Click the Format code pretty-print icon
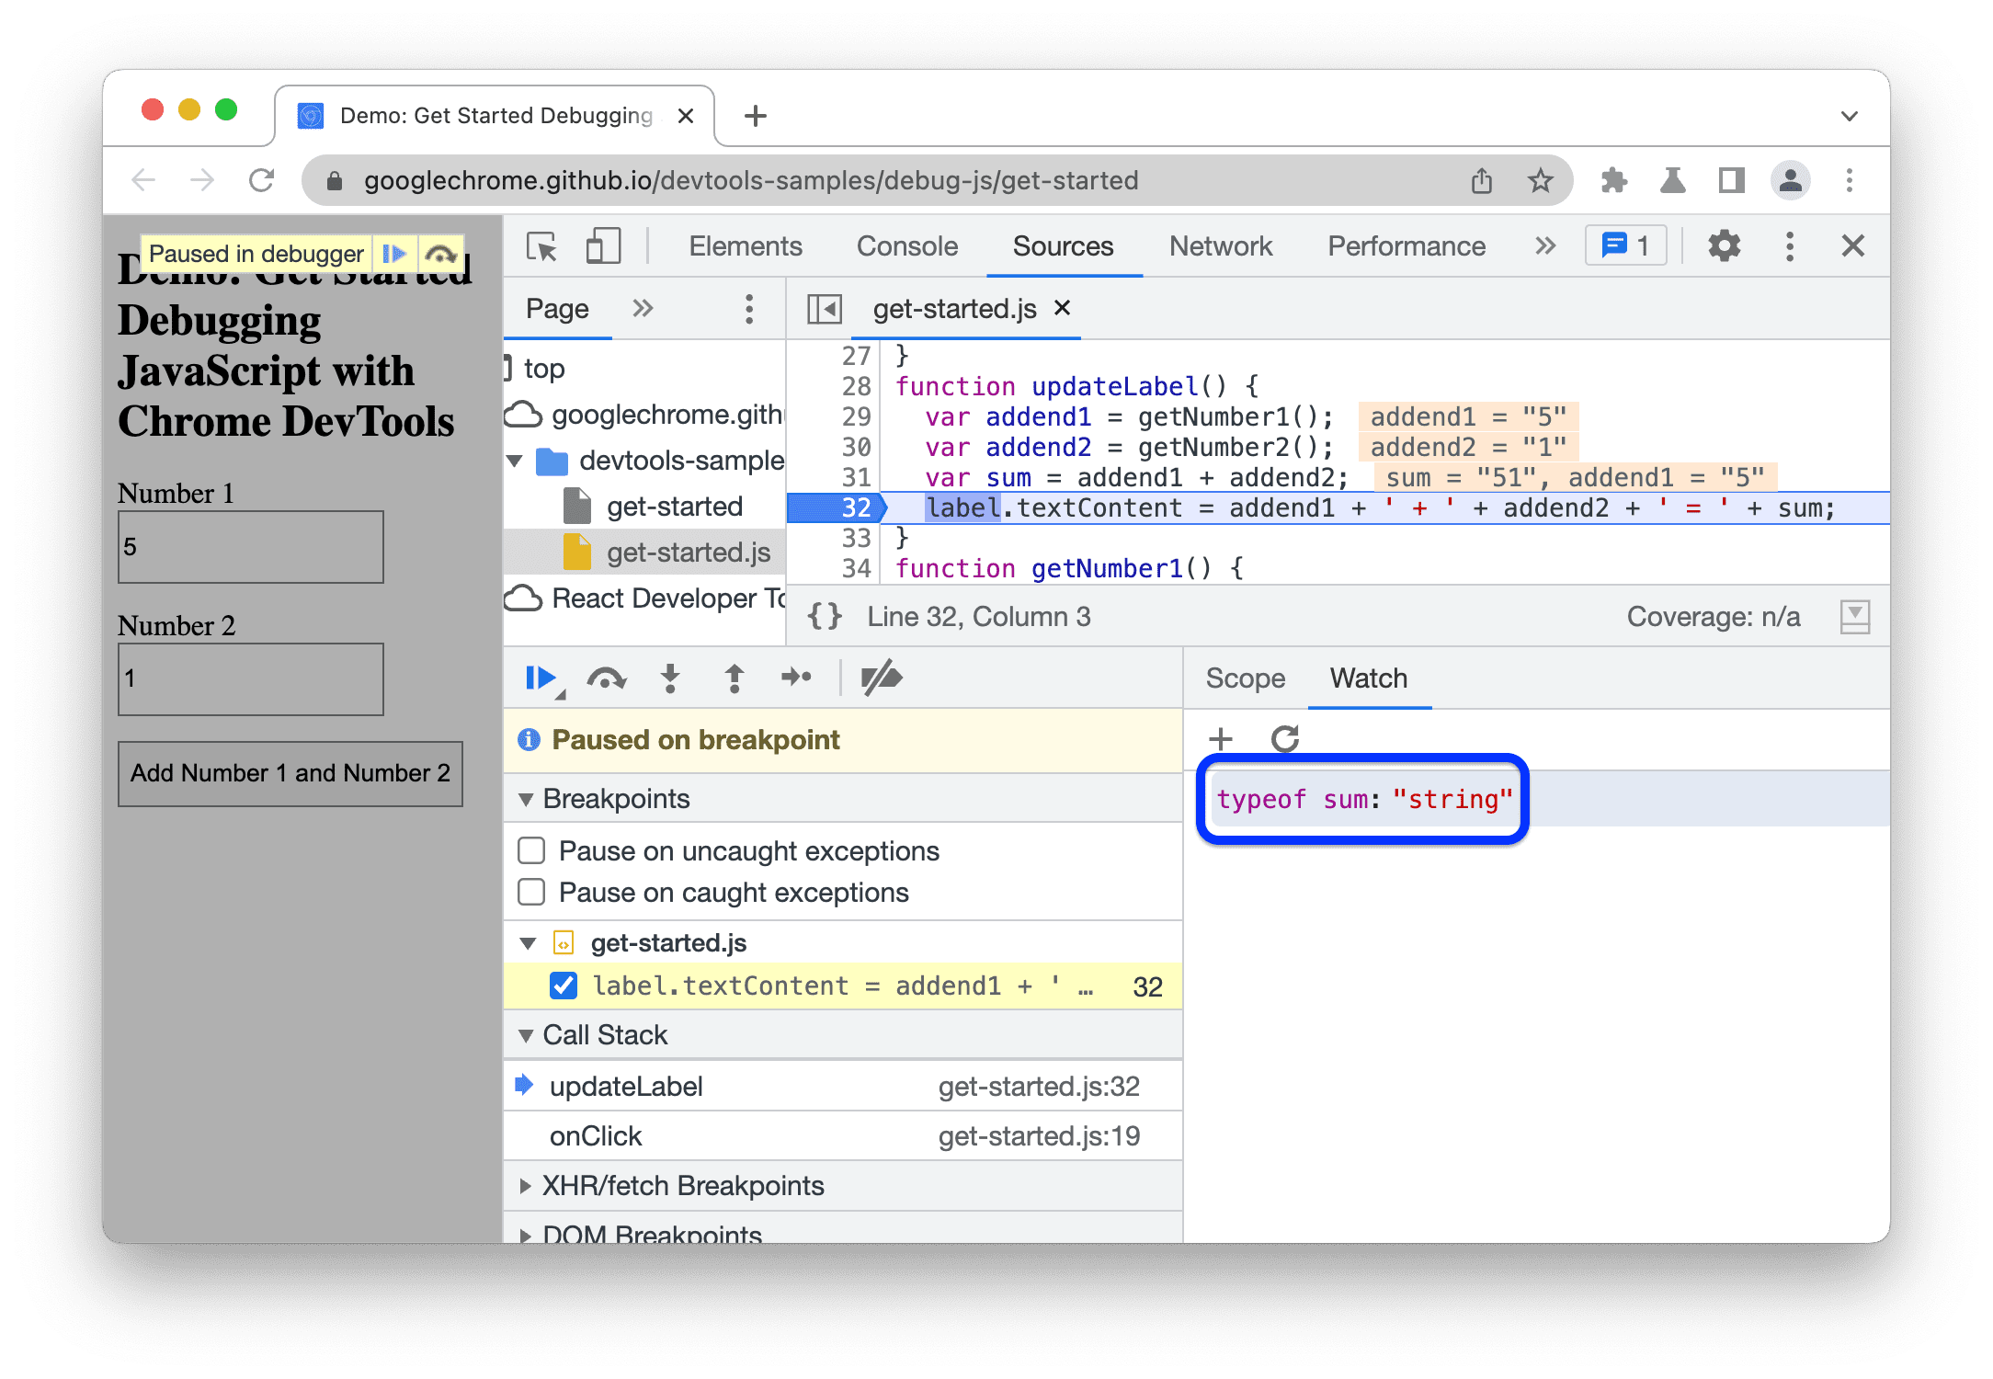 [x=830, y=616]
